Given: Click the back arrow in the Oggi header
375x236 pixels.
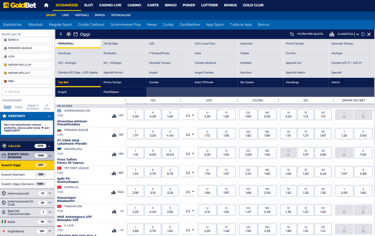Looking at the screenshot, I should pyautogui.click(x=61, y=34).
